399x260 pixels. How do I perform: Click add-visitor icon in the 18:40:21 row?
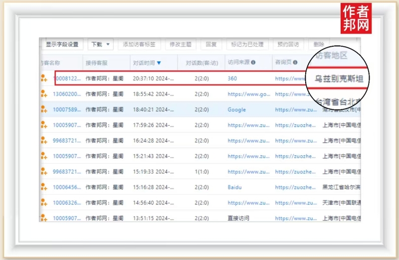click(x=44, y=109)
